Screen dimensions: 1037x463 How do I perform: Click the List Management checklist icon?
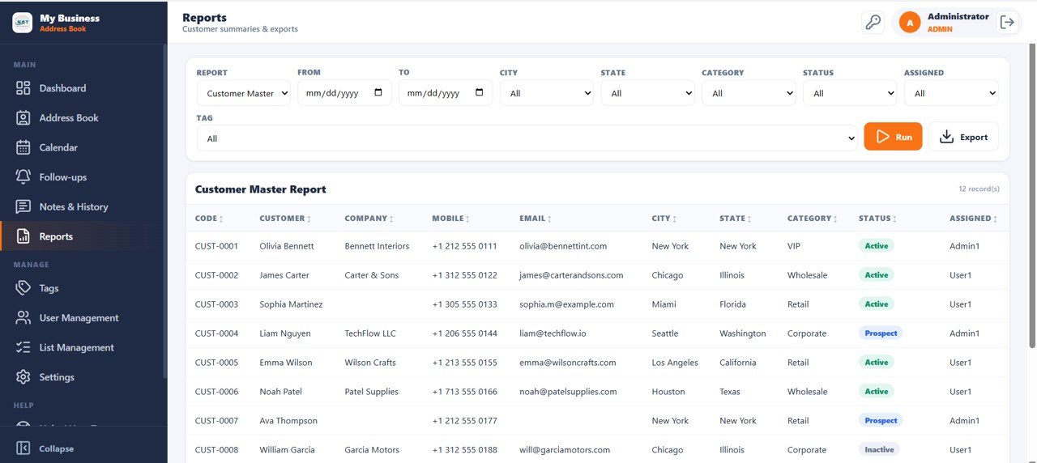tap(23, 348)
